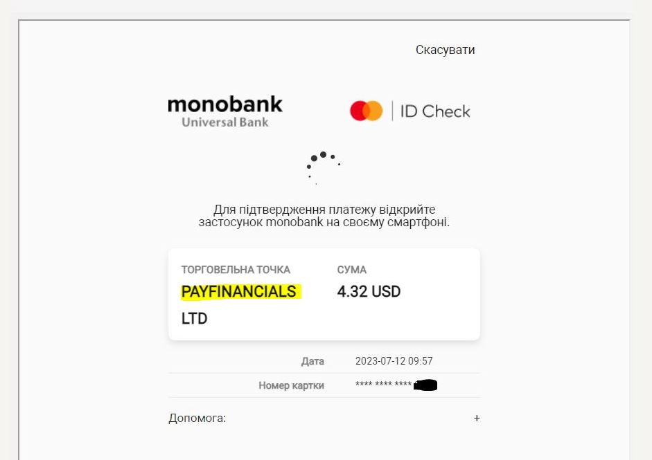Viewport: 652px width, 460px height.
Task: Click the monobank logo
Action: pos(225,104)
